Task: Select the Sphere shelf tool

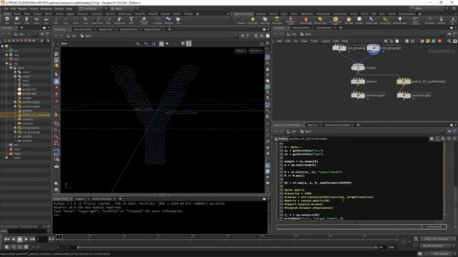Action: tap(17, 20)
